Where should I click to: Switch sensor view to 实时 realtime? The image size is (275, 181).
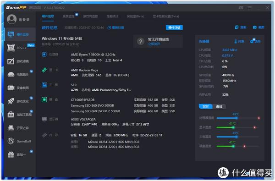(205, 106)
